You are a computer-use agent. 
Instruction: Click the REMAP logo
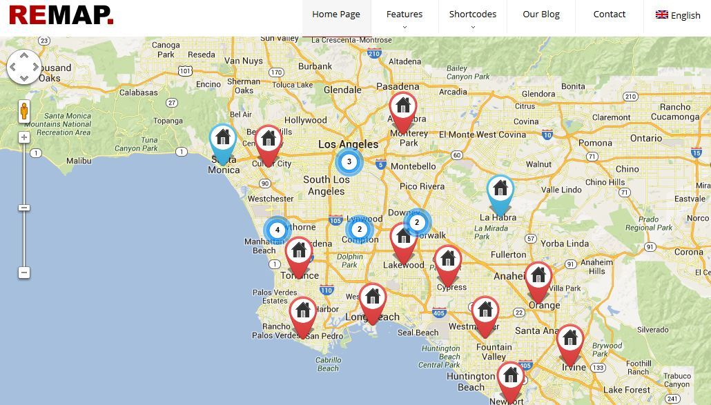coord(61,15)
